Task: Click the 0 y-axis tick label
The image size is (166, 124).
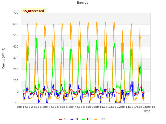Action: coord(18,92)
